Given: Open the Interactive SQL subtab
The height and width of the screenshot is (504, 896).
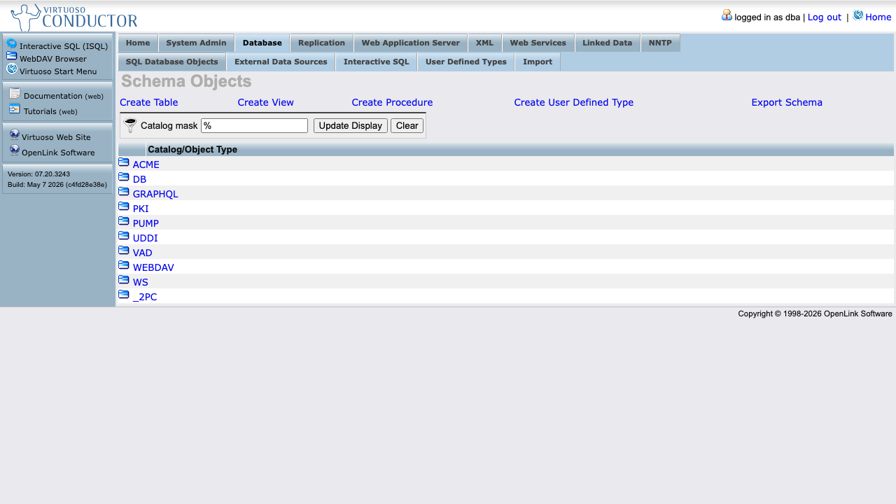Looking at the screenshot, I should coord(376,62).
